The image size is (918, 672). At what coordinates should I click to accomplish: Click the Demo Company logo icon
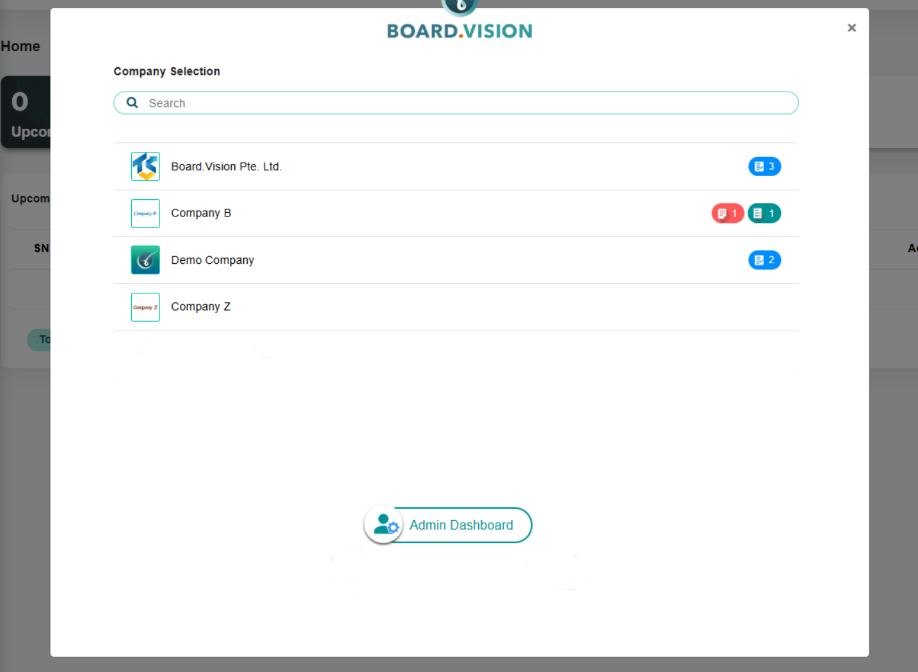[x=145, y=260]
